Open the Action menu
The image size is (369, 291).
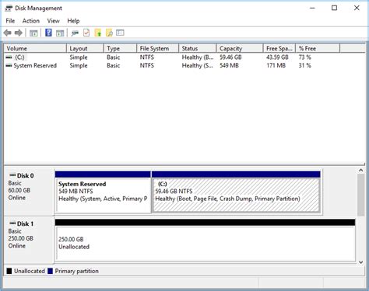click(x=31, y=21)
